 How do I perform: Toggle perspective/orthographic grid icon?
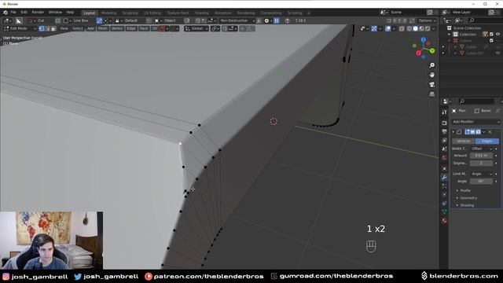point(432,94)
